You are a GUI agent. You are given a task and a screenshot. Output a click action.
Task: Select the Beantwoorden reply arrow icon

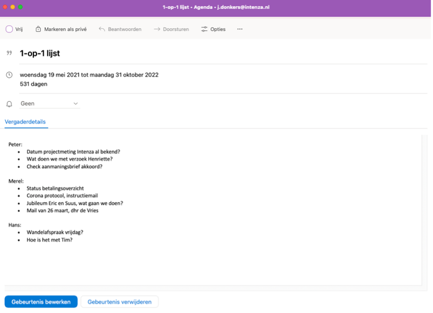click(x=101, y=29)
